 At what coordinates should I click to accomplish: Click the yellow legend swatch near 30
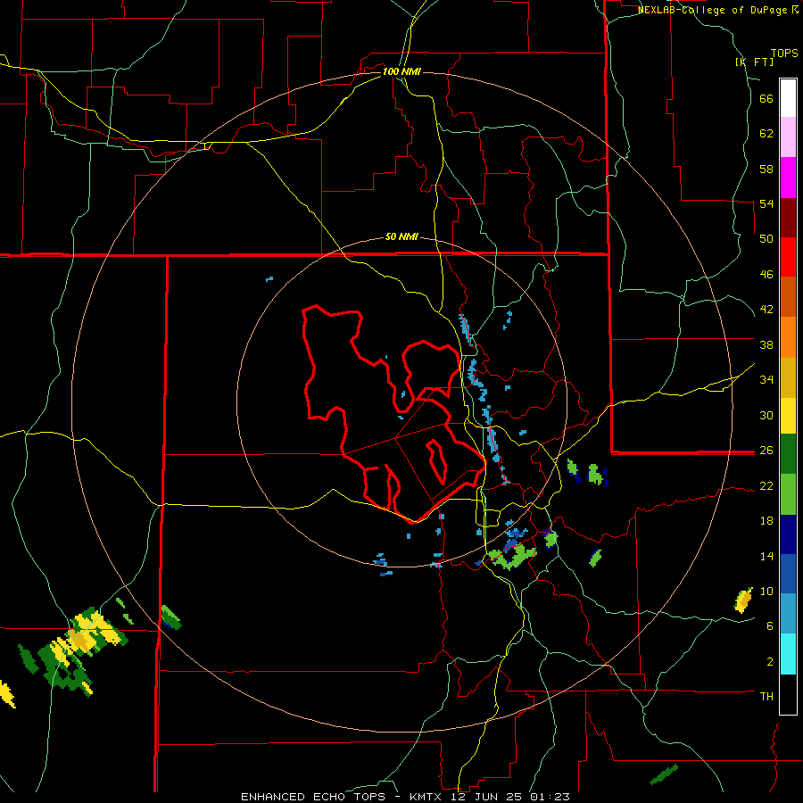[788, 416]
